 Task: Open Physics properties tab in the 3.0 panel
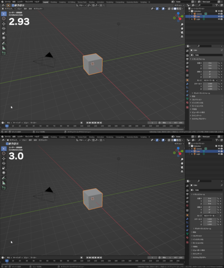pyautogui.click(x=187, y=226)
